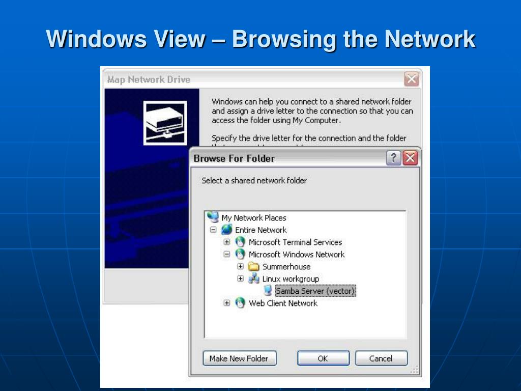Select Samba Server (vector) label
Screen dimensions: 521x391
tap(315, 291)
